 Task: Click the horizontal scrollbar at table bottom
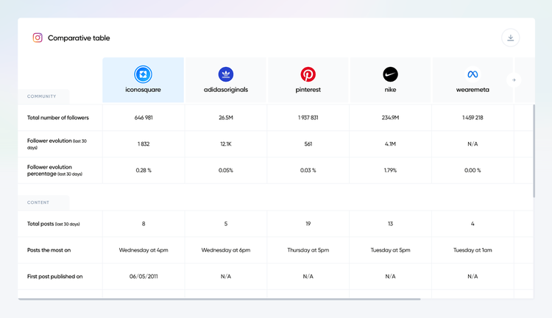tap(219, 299)
